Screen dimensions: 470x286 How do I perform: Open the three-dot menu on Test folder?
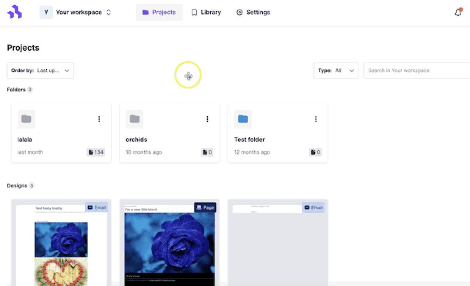tap(316, 119)
